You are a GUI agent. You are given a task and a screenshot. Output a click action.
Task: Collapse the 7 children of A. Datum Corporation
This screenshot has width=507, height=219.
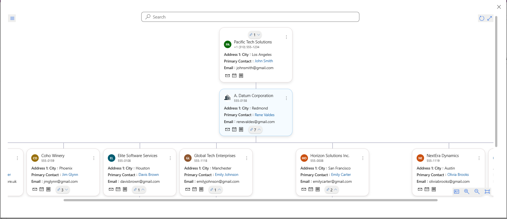point(255,130)
